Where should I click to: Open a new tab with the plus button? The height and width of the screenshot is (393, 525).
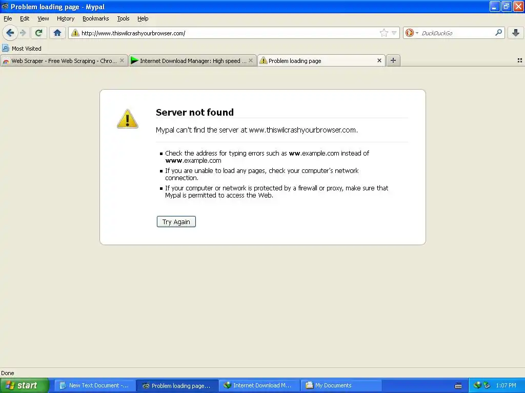[393, 60]
